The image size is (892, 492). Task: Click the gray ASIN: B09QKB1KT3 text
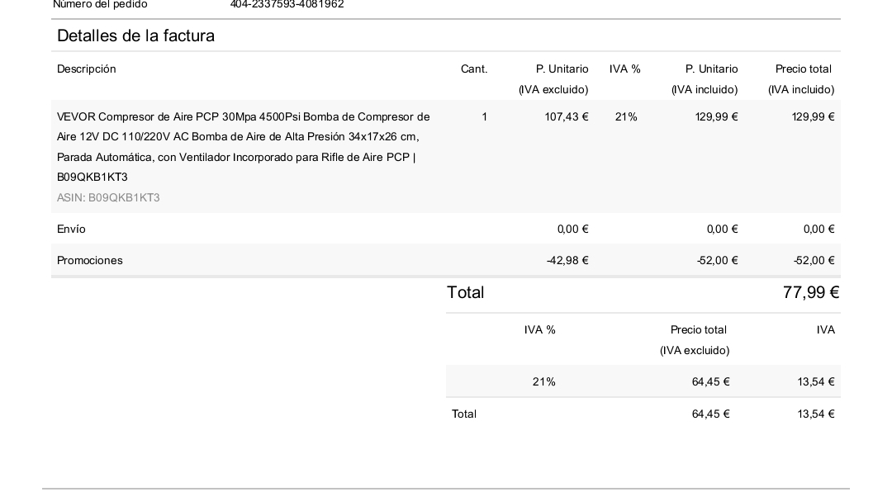(x=108, y=198)
